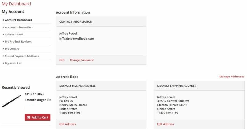Open the Account Information sidebar item
The height and width of the screenshot is (129, 247).
click(19, 27)
